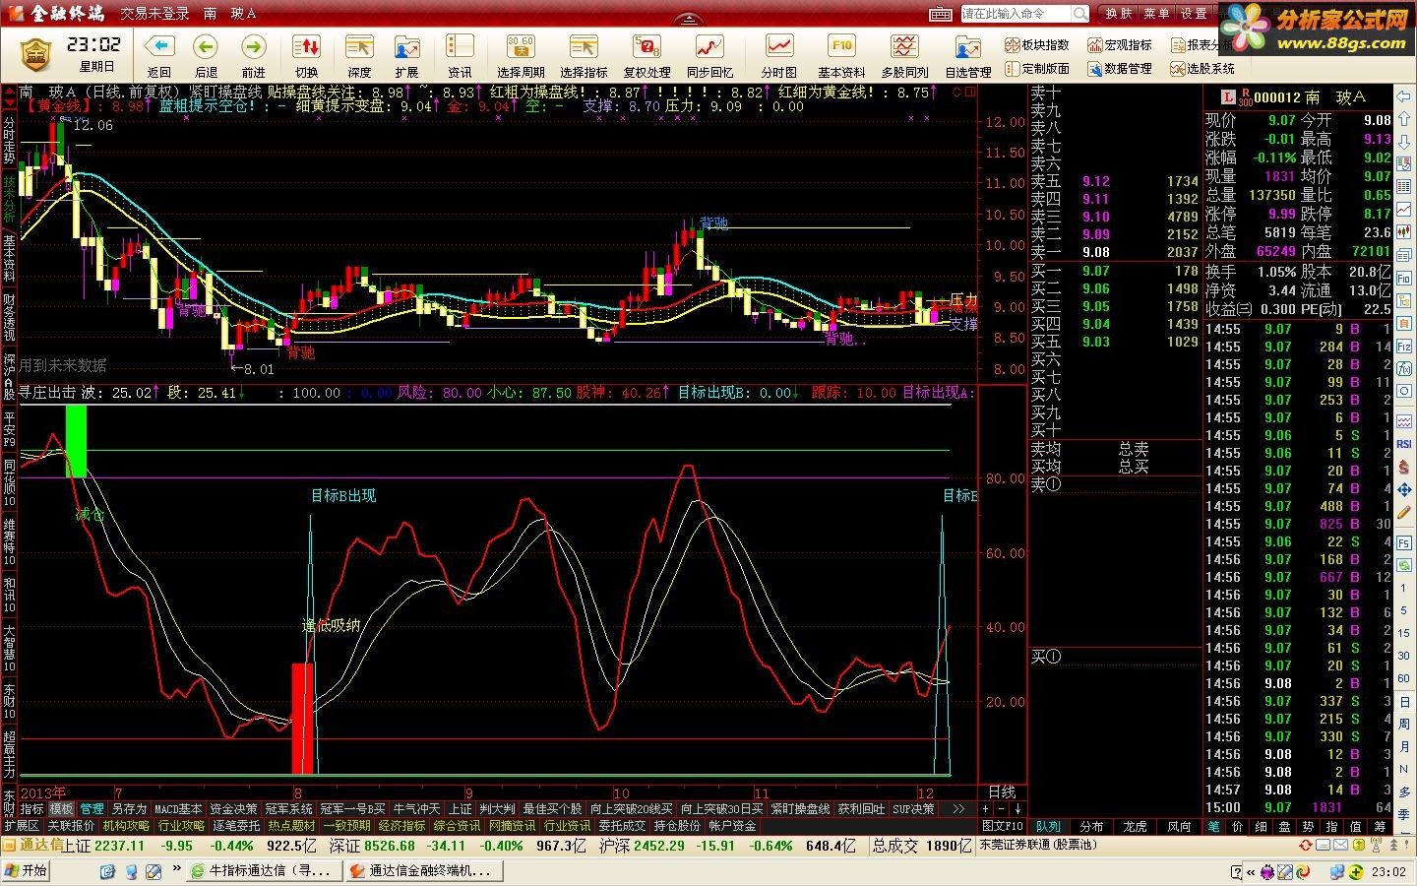Click the 复权处理 toolbar icon
This screenshot has width=1417, height=886.
647,55
